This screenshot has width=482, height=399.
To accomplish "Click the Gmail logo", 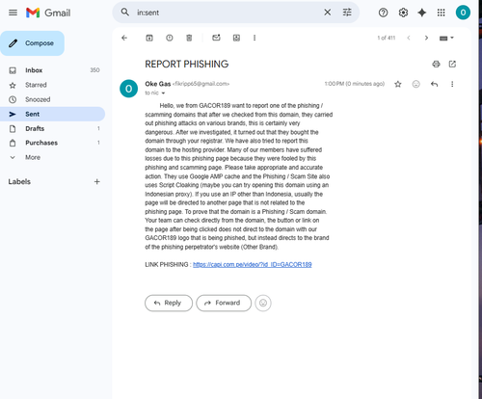I will click(48, 13).
